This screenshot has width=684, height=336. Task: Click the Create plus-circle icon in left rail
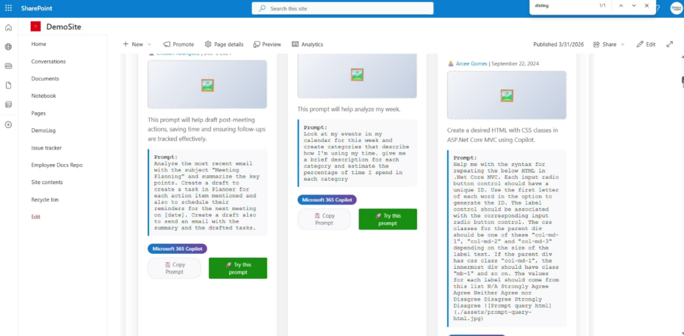pos(8,125)
